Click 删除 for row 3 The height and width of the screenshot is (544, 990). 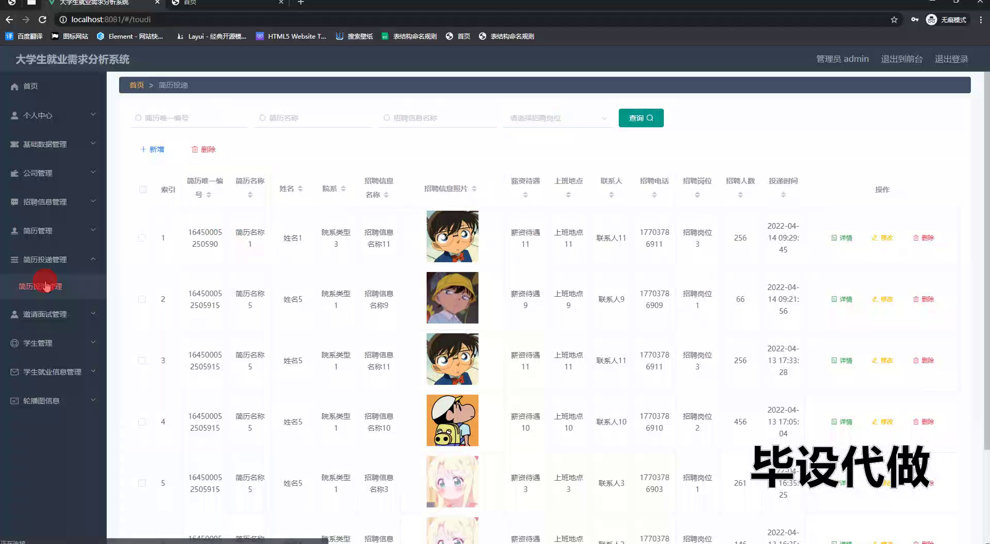pos(923,361)
